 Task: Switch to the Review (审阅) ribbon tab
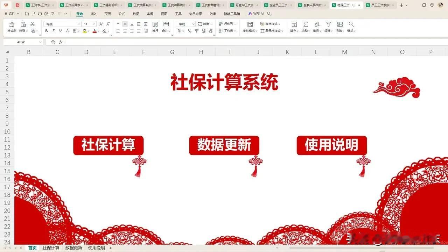click(150, 14)
